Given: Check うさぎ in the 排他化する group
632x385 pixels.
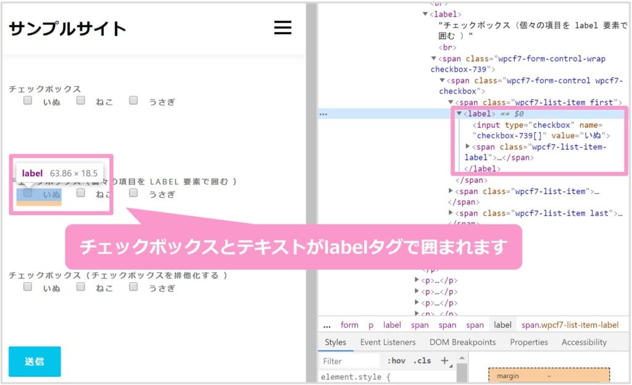Looking at the screenshot, I should point(133,286).
